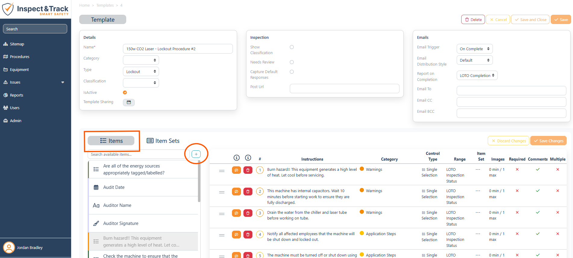Delete the template

[x=473, y=20]
